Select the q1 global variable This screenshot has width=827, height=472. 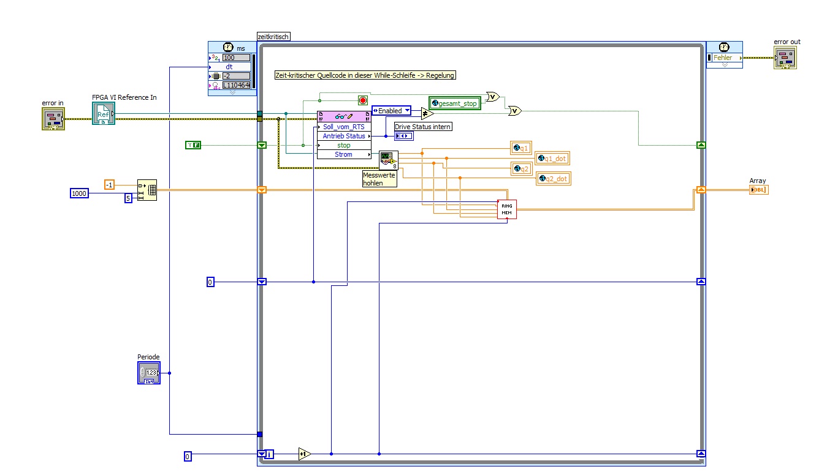(x=520, y=147)
